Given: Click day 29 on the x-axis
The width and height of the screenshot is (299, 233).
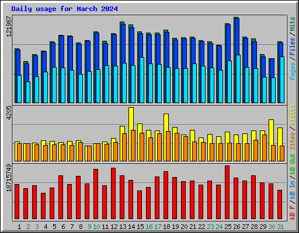Looking at the screenshot, I should point(263,227).
